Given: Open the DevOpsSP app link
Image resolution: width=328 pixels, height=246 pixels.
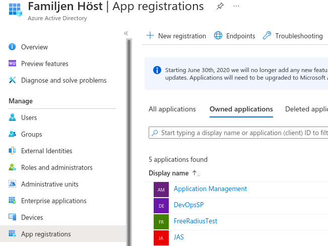Looking at the screenshot, I should click(188, 205).
